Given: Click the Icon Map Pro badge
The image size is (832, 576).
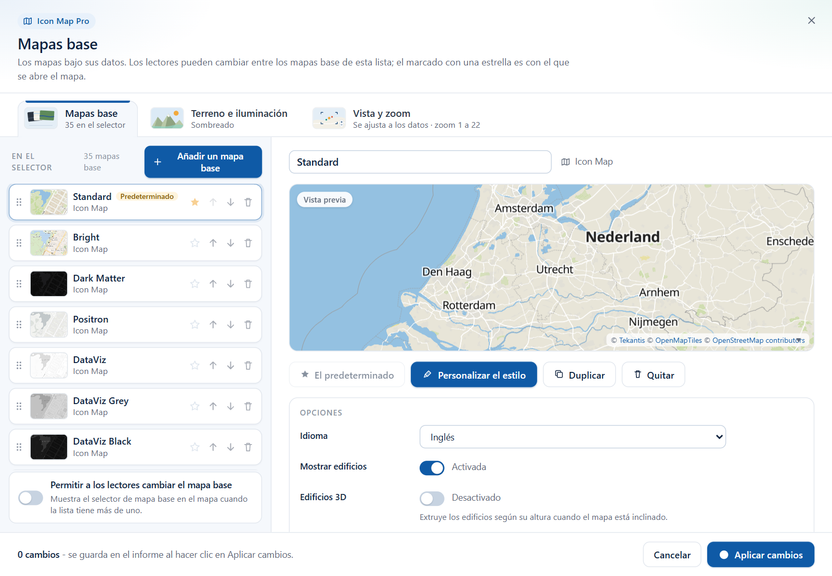Looking at the screenshot, I should [57, 21].
